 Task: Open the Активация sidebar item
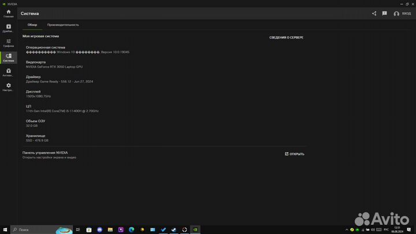(x=8, y=72)
